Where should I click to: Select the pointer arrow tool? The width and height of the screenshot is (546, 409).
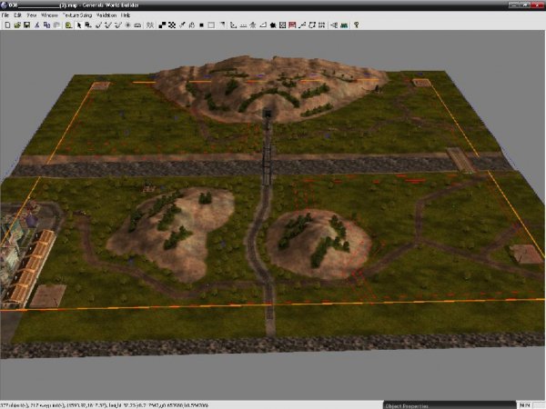coord(80,25)
